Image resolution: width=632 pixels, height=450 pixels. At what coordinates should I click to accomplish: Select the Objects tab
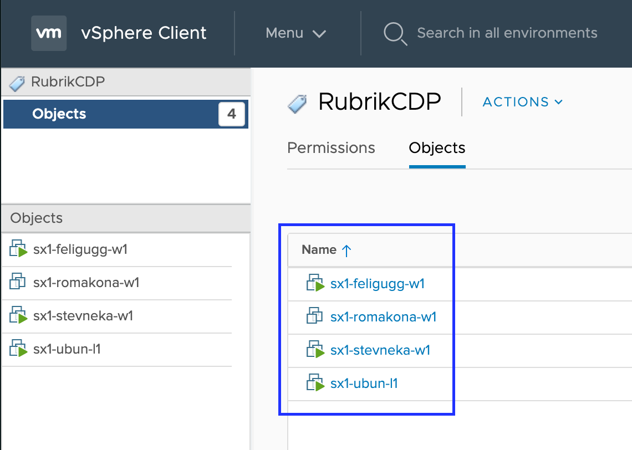[437, 148]
